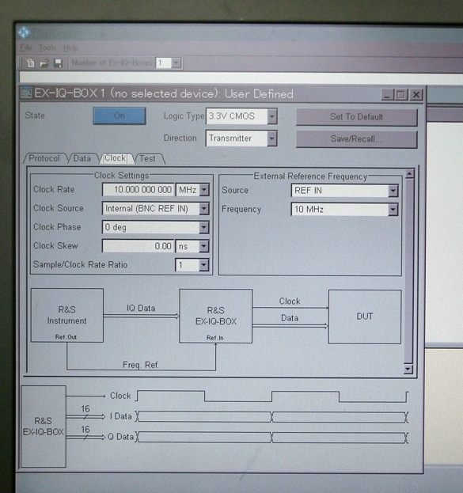Click the Save floppy disk toolbar icon
The image size is (463, 493).
point(59,63)
